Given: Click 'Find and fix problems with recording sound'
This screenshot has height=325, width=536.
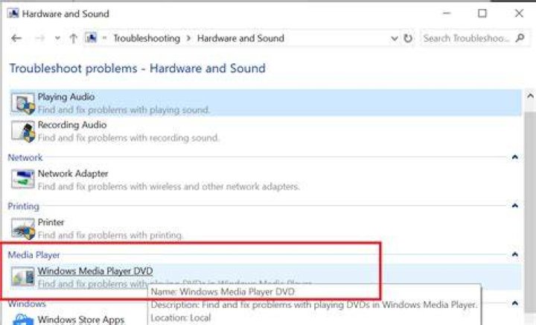Looking at the screenshot, I should coord(128,138).
